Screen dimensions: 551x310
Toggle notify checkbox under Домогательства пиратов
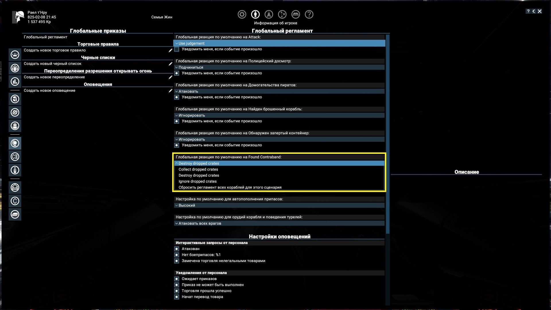click(x=177, y=97)
